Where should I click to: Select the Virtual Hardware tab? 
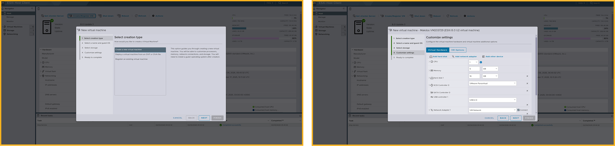(x=437, y=50)
